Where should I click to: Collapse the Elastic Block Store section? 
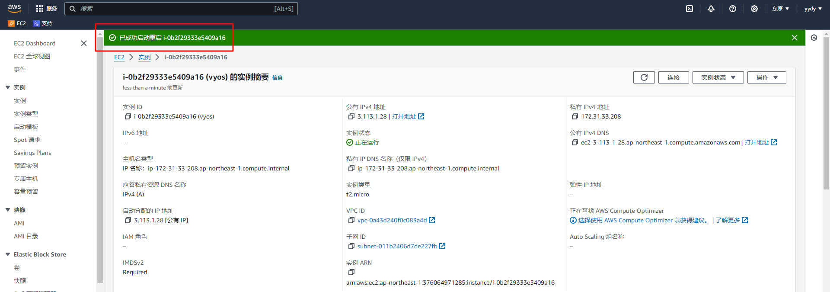point(8,254)
